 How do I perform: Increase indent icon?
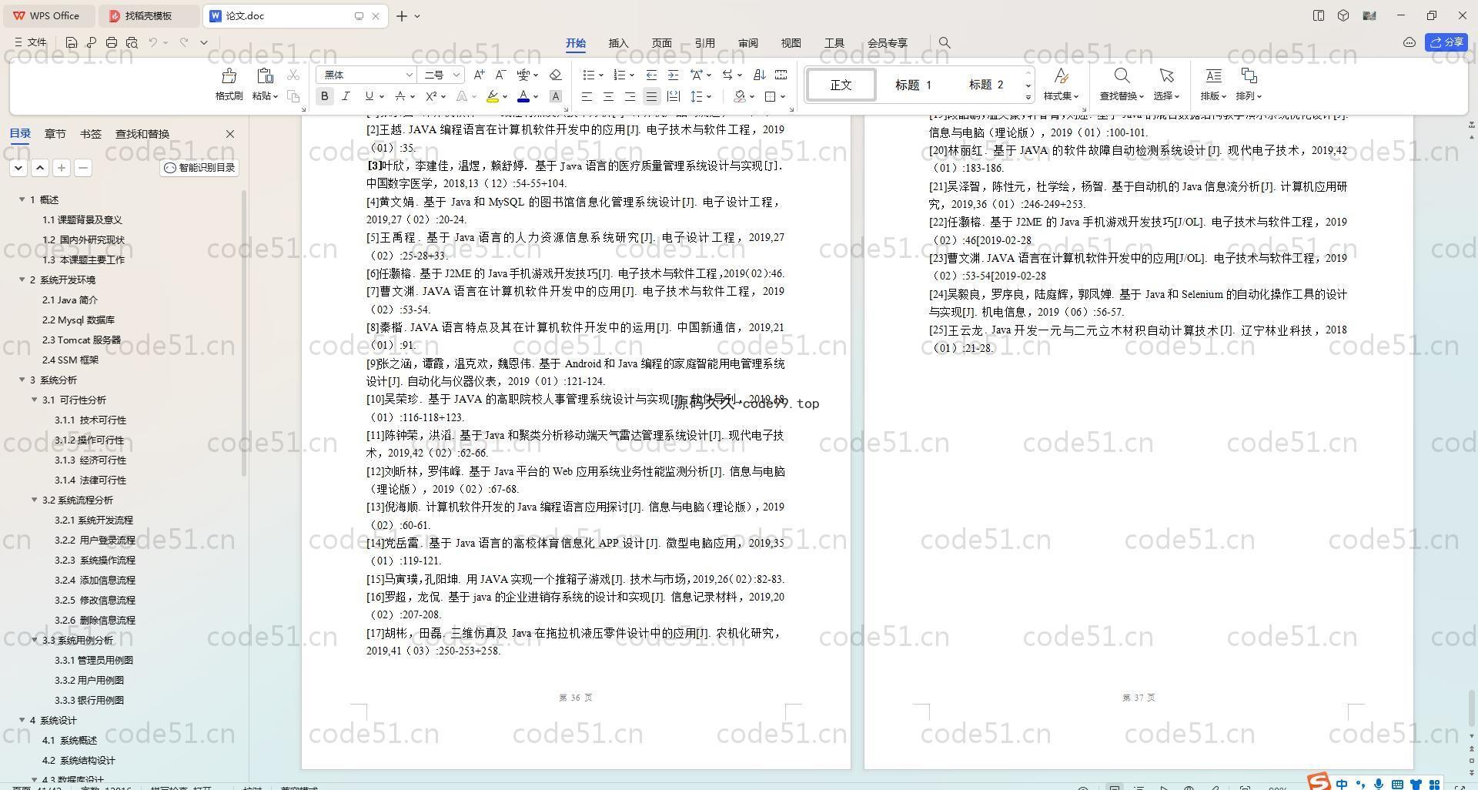673,75
